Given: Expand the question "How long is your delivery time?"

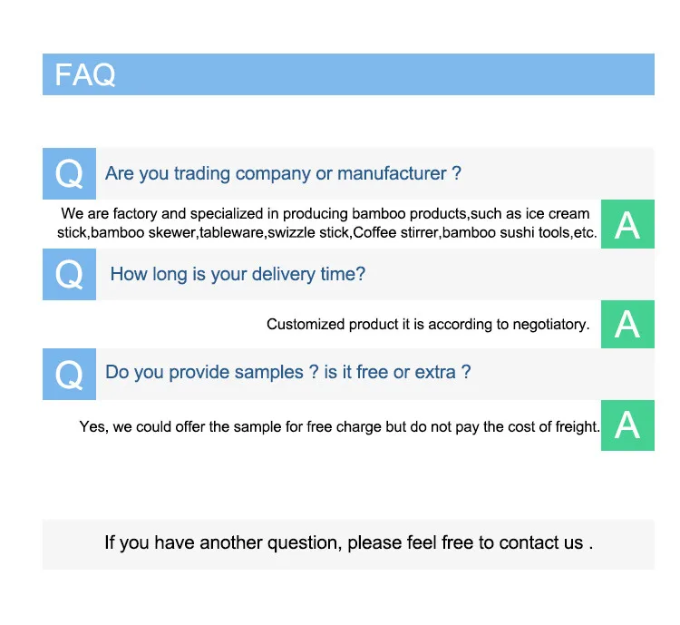Looking at the screenshot, I should (238, 274).
